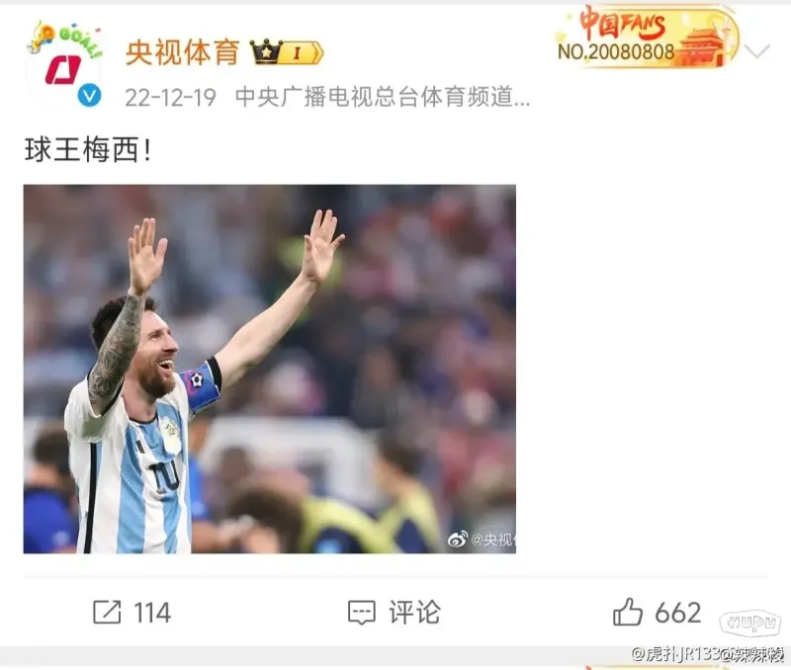The height and width of the screenshot is (670, 791).
Task: Expand the post options chevron menu
Action: [x=756, y=51]
